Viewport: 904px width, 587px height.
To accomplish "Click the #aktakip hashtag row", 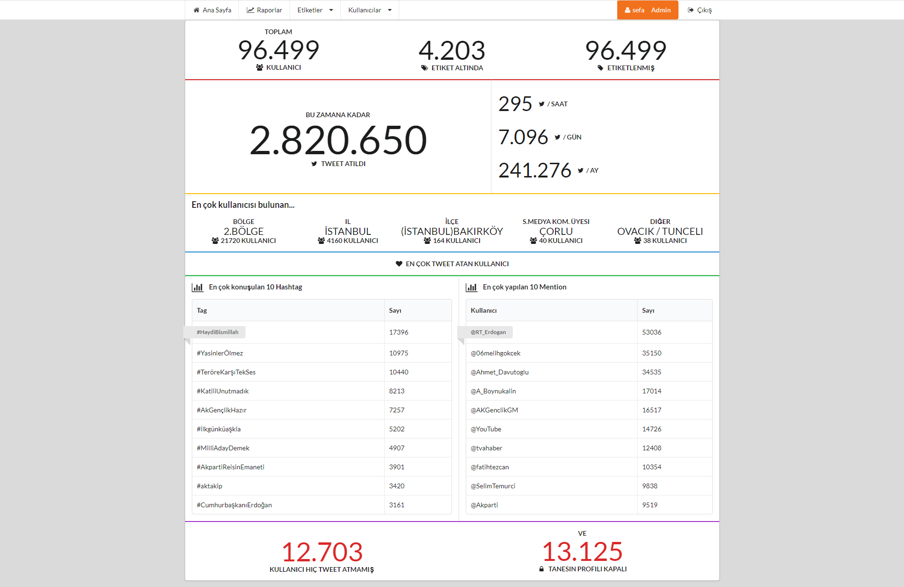I will click(321, 486).
